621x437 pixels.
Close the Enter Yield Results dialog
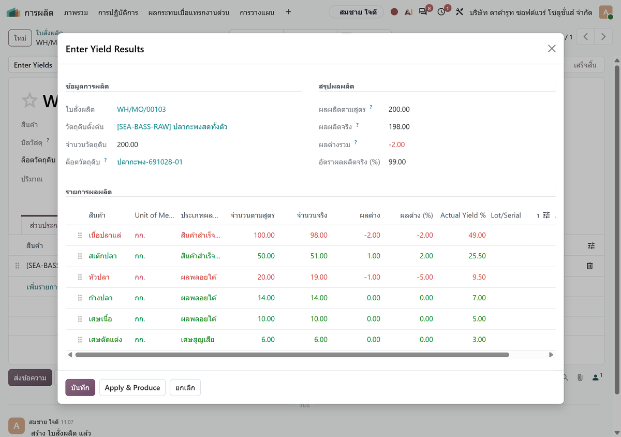pyautogui.click(x=552, y=49)
